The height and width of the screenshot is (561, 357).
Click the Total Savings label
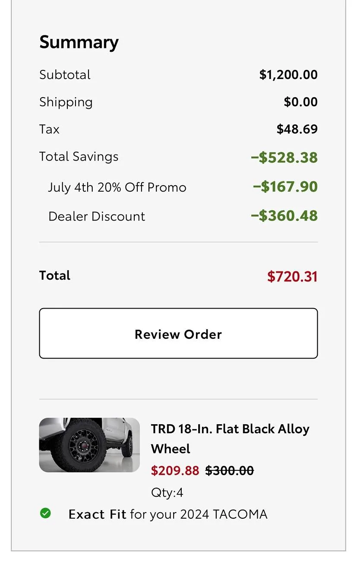click(x=79, y=156)
